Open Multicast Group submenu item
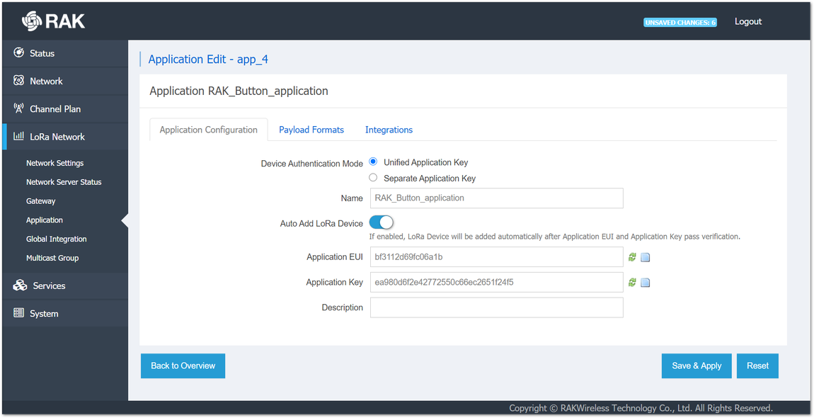The height and width of the screenshot is (418, 814). click(x=52, y=258)
